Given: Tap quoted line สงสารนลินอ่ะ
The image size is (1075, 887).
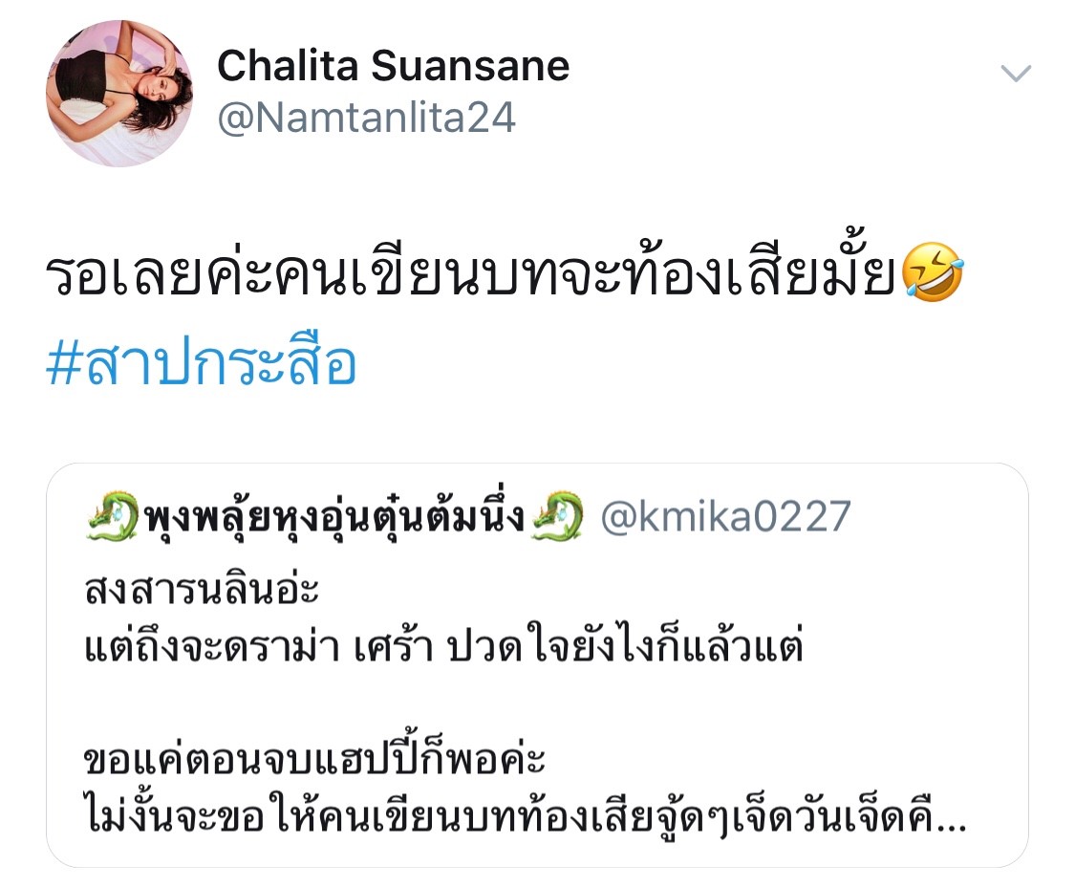Looking at the screenshot, I should click(202, 590).
